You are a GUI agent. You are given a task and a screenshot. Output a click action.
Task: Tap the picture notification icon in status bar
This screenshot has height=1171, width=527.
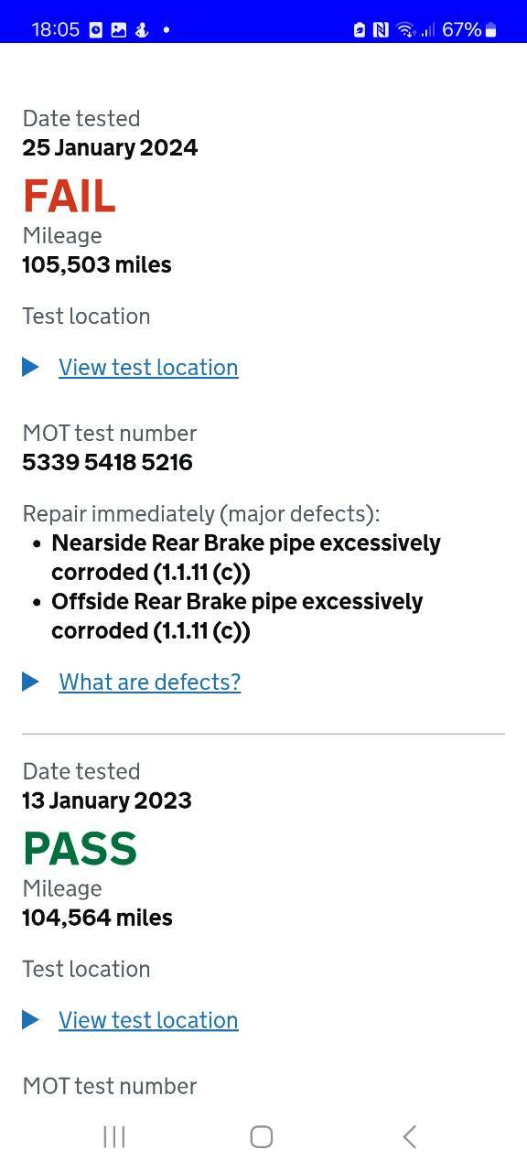[119, 29]
